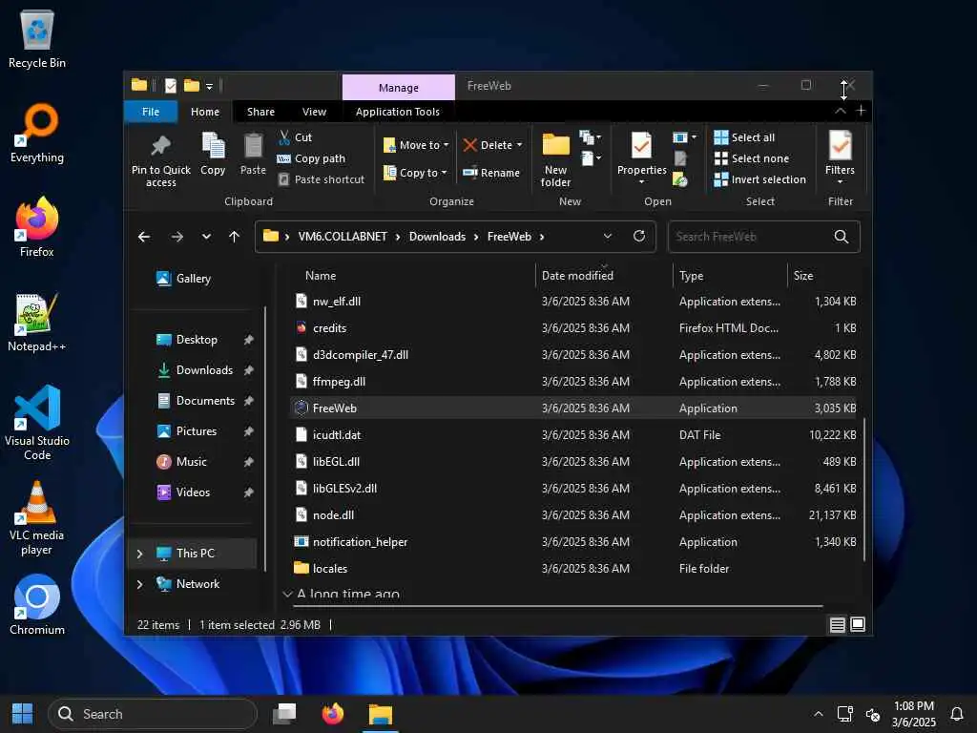Image resolution: width=977 pixels, height=733 pixels.
Task: Click Rename in Organize group
Action: 491,173
